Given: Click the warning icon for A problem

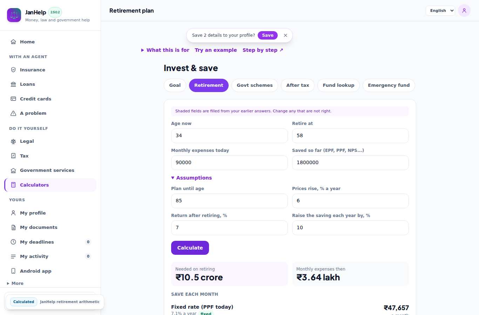Looking at the screenshot, I should coord(13,113).
